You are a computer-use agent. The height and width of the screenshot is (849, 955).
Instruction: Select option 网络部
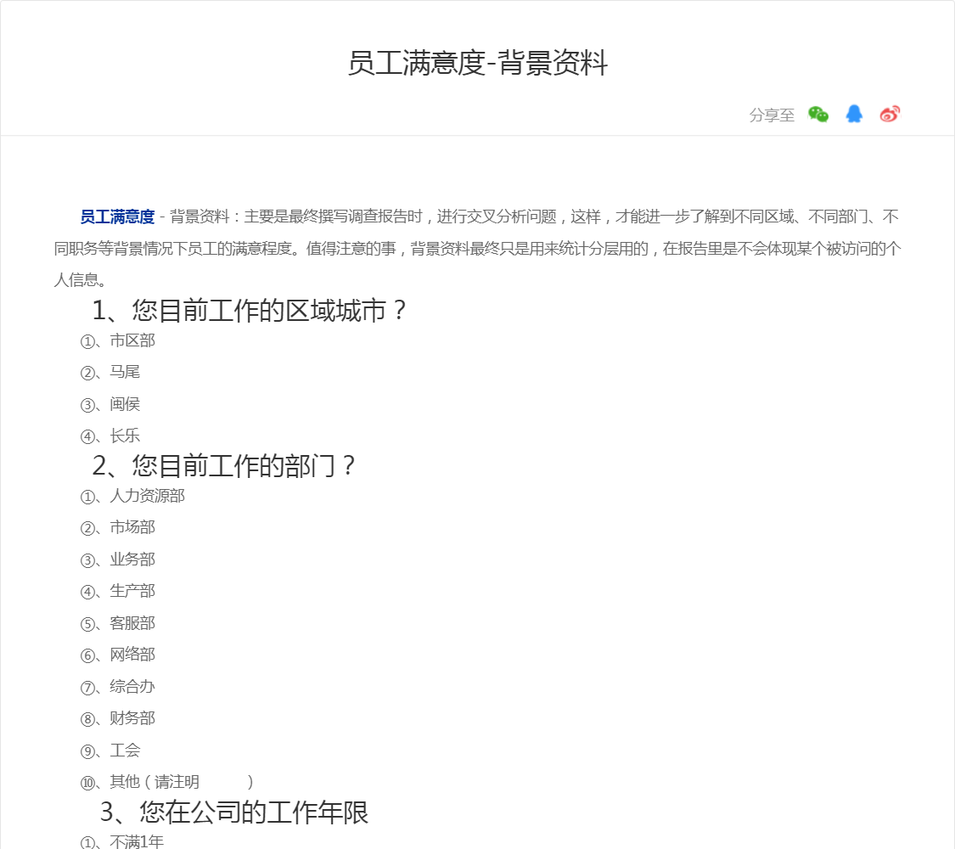[x=118, y=655]
